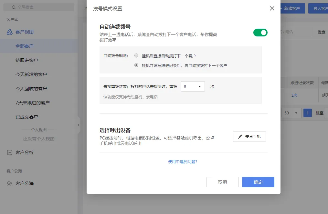
Task: Click the 导入客户 button behind the dialog
Action: point(318,9)
